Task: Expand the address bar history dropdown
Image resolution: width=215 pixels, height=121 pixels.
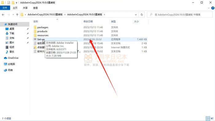Action: tap(136, 15)
